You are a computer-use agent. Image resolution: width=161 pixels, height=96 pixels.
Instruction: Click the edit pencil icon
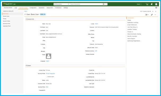152,15
